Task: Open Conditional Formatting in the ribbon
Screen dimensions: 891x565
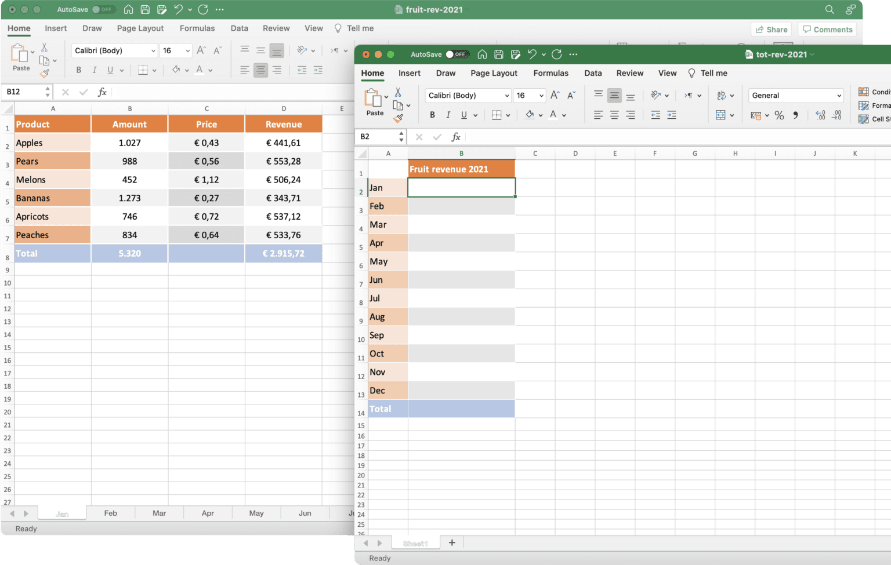Action: [x=876, y=92]
